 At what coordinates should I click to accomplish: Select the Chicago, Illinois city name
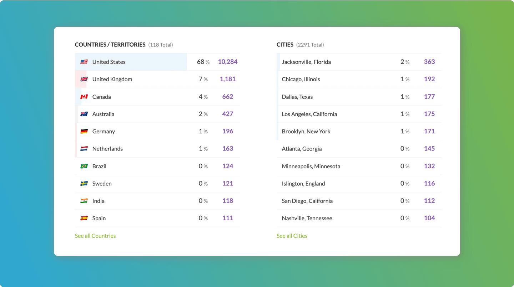301,79
